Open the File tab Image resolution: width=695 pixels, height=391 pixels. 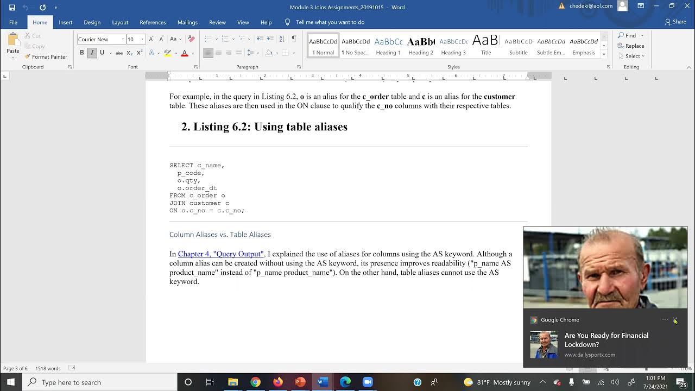coord(13,22)
